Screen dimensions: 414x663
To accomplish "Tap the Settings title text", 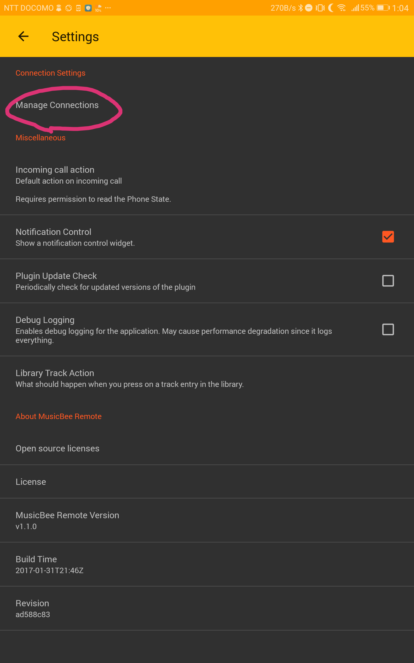I will (75, 37).
